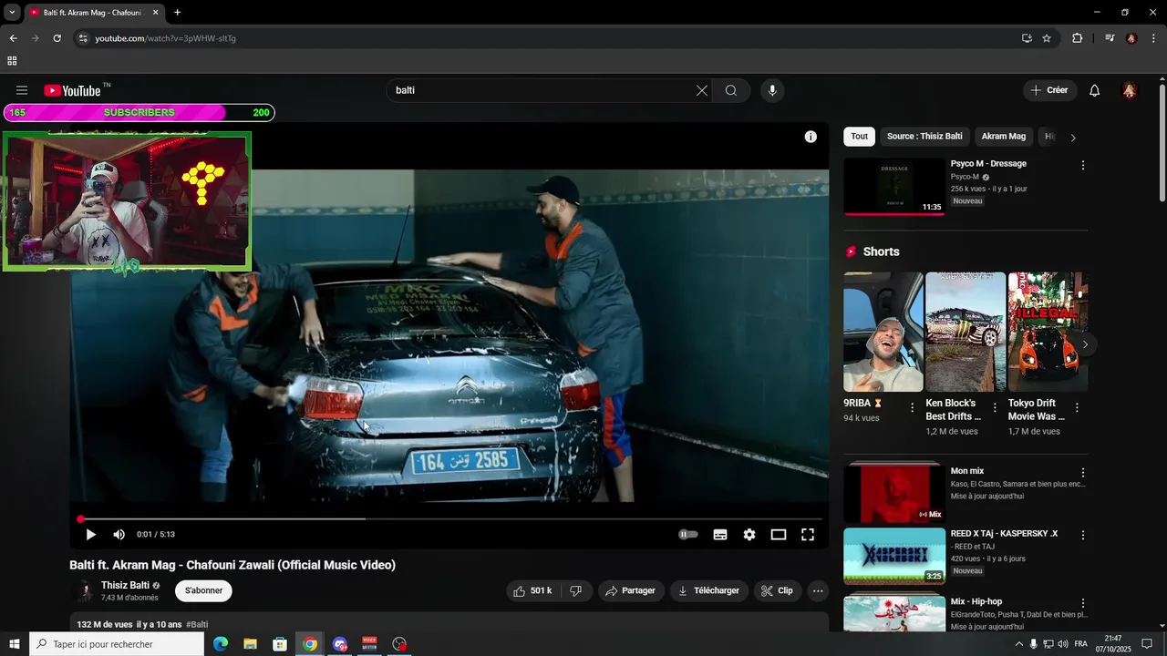Screen dimensions: 1167x656
Task: Open player settings gear
Action: 749,535
